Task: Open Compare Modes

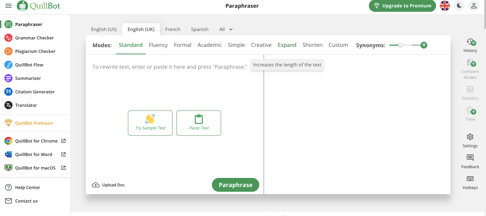Action: (x=470, y=69)
